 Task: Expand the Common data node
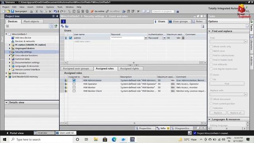[10, 59]
